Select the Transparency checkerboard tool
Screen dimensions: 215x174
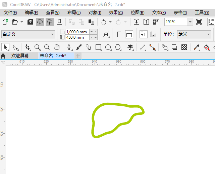[x=184, y=47]
